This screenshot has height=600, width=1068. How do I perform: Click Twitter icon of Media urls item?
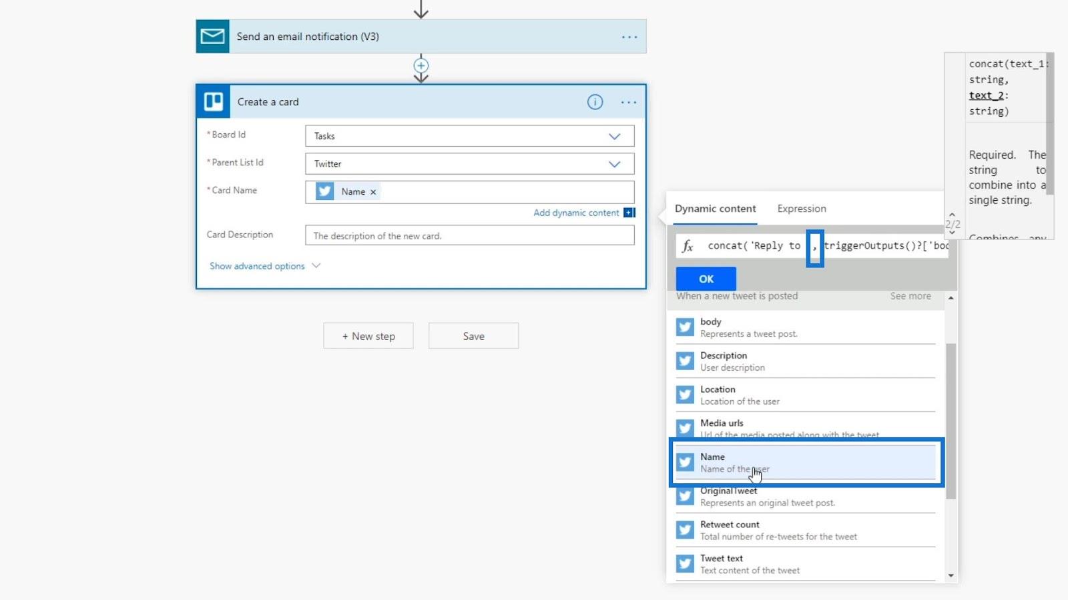[x=685, y=428]
